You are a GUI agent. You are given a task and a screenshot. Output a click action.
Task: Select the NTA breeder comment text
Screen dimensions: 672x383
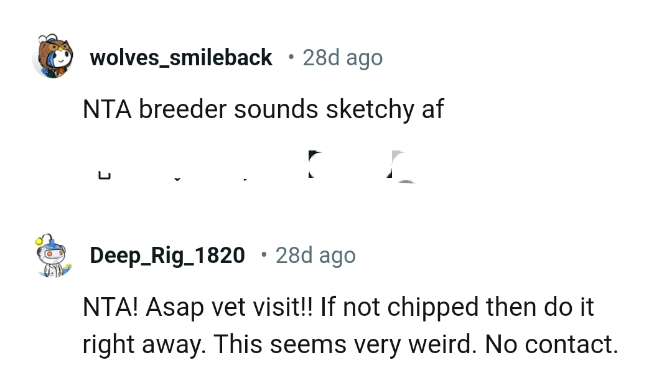point(263,109)
